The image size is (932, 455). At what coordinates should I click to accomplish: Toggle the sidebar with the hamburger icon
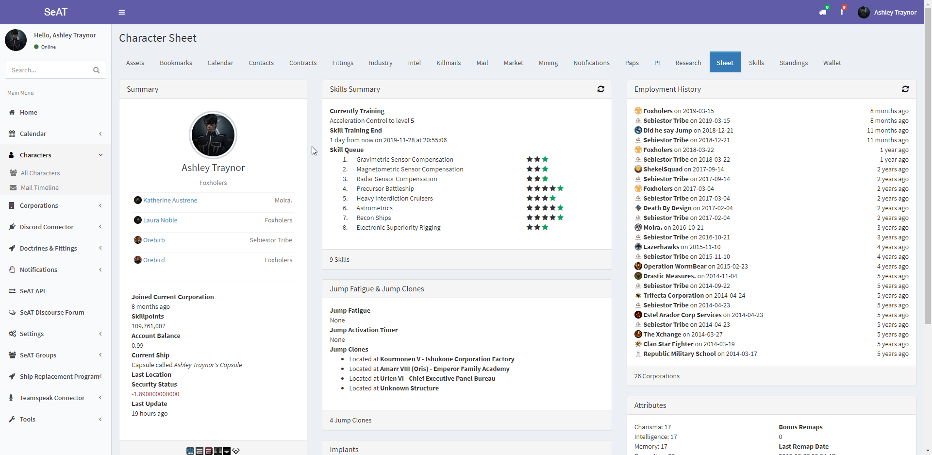coord(122,12)
